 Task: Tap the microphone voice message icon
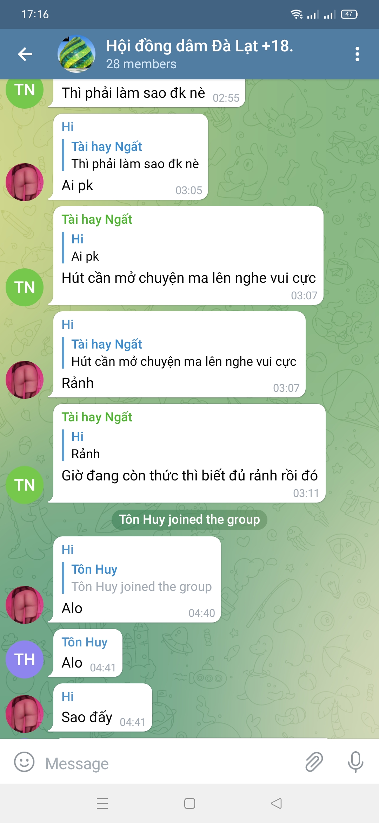(x=355, y=762)
